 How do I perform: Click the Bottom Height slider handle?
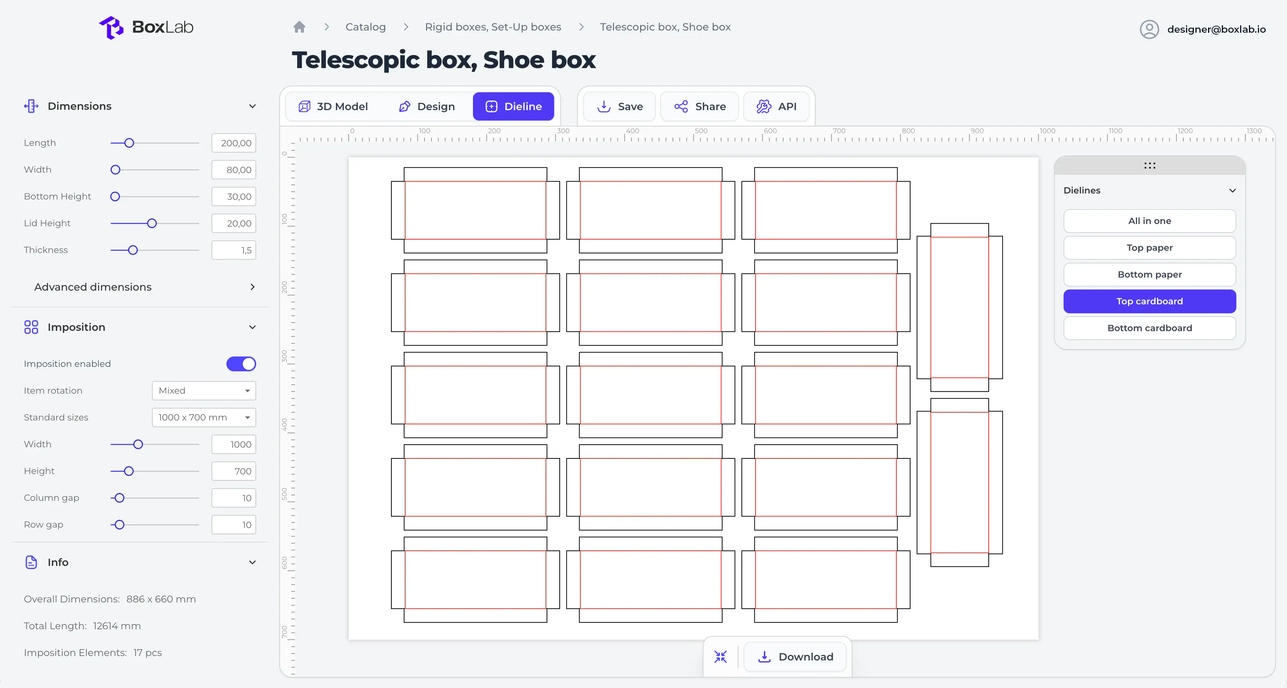point(115,197)
